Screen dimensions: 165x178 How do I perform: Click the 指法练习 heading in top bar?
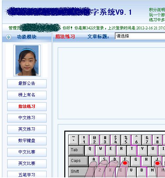click(x=65, y=37)
